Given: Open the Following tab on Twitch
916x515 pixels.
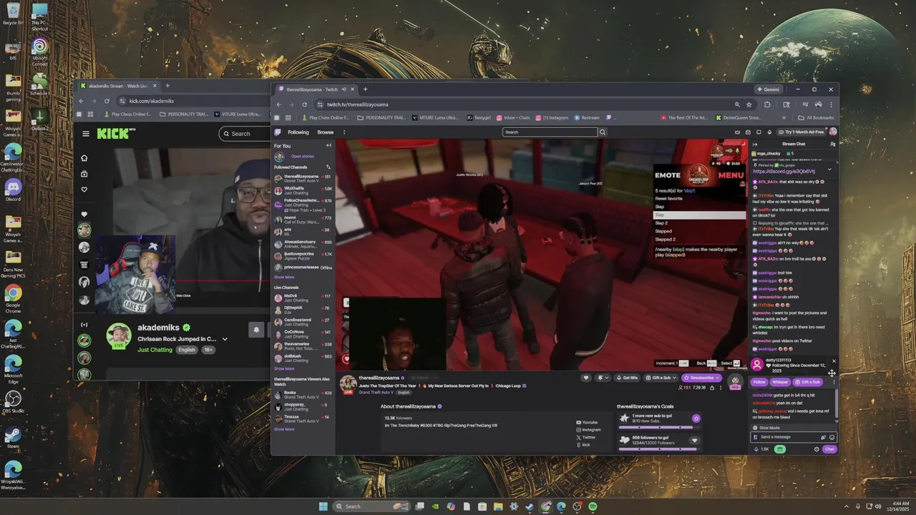Looking at the screenshot, I should [x=298, y=132].
